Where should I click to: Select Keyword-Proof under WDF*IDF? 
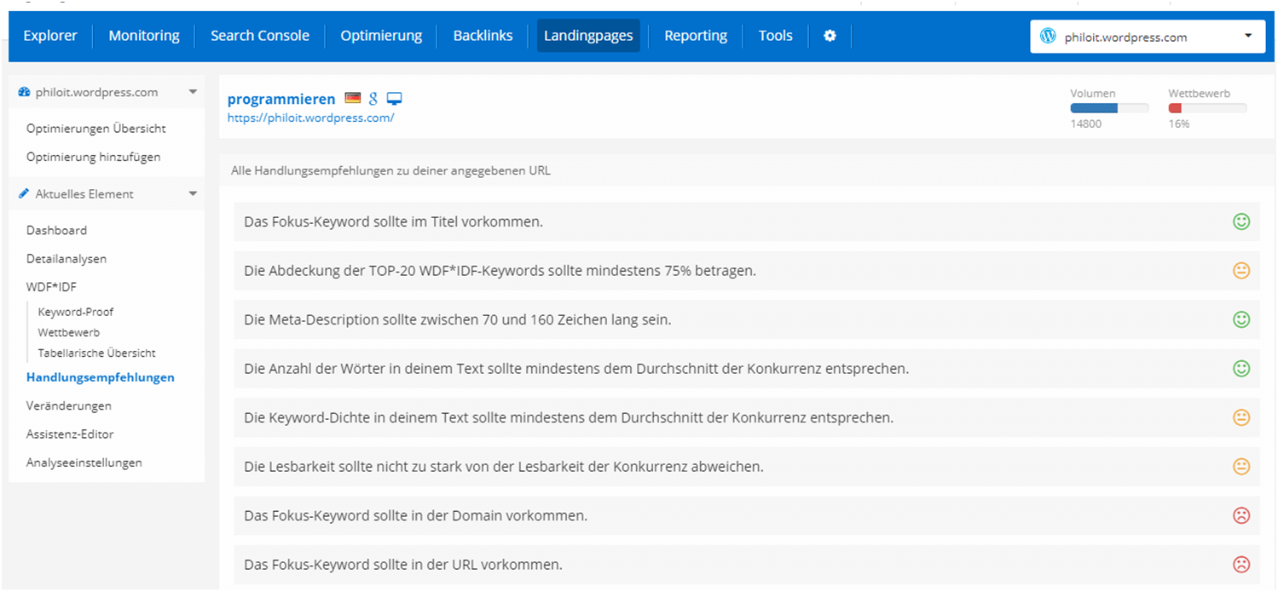pos(75,312)
